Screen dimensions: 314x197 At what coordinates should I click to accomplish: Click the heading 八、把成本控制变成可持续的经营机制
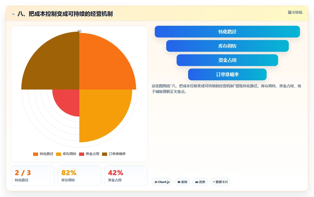(65, 14)
